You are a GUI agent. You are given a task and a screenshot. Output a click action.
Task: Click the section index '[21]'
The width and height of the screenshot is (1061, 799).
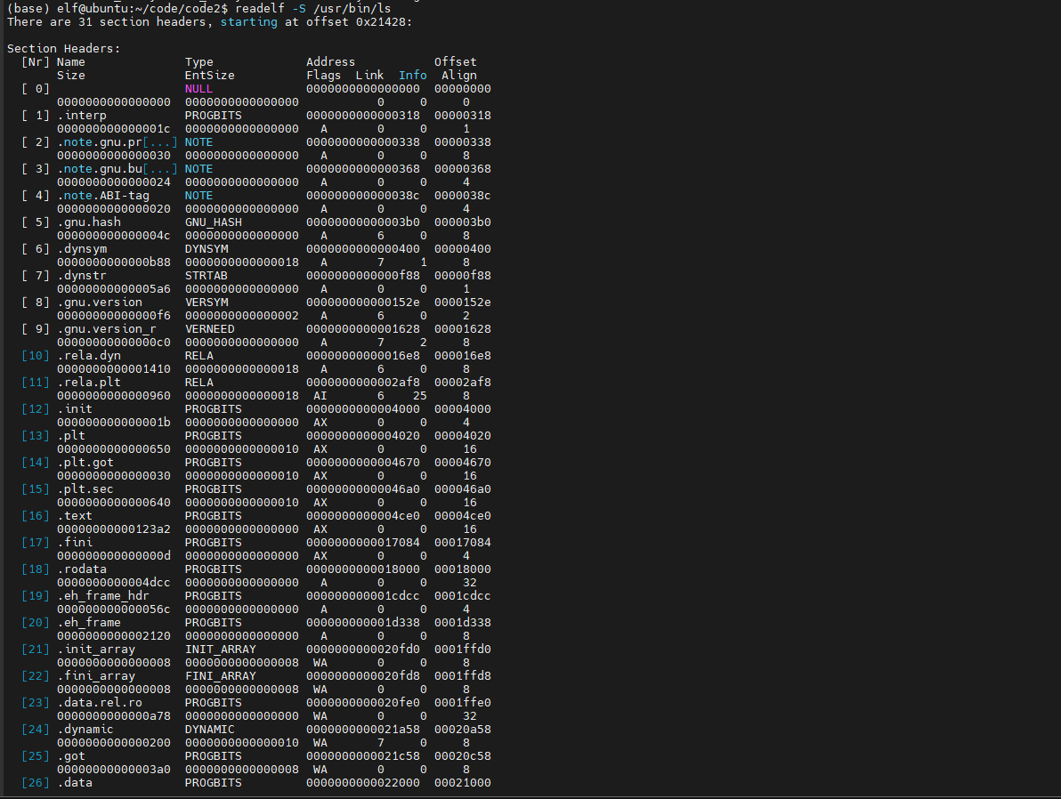click(x=36, y=650)
